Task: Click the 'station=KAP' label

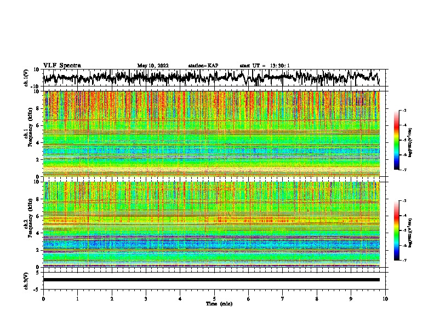Action: [203, 66]
